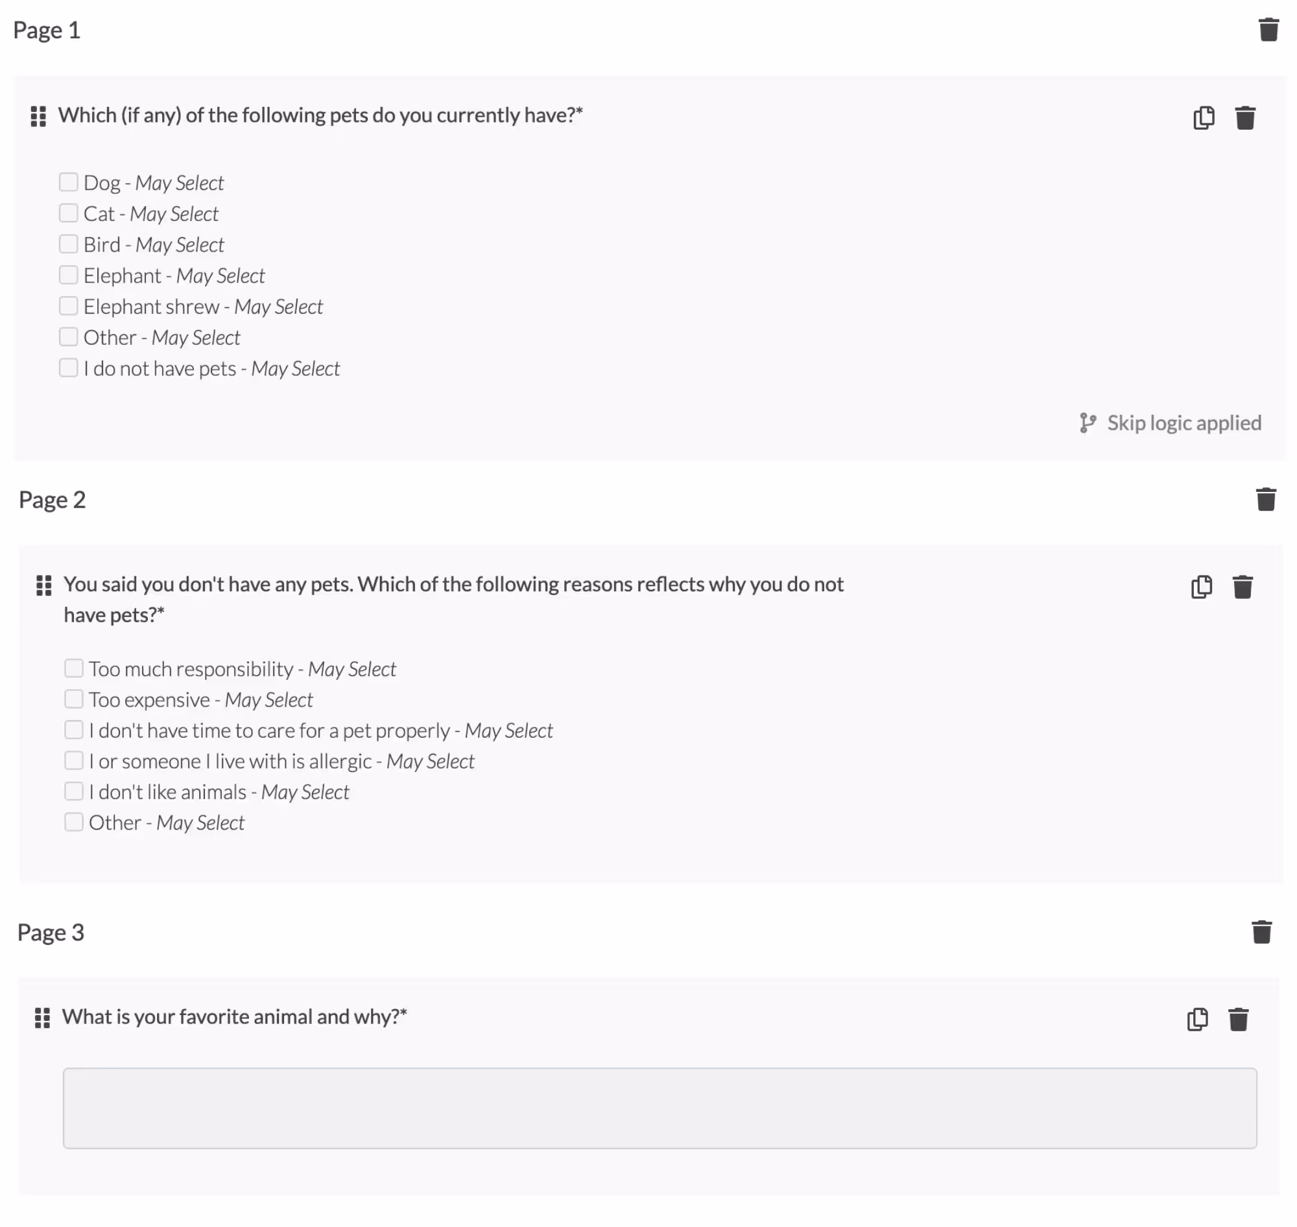Check the I don't like animals checkbox
Screen dimensions: 1297x1227
(x=73, y=791)
